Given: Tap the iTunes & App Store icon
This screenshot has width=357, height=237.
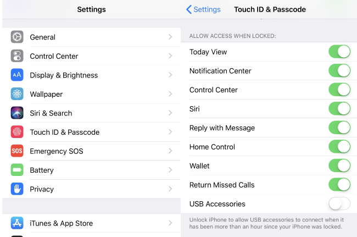Looking at the screenshot, I should tap(17, 223).
